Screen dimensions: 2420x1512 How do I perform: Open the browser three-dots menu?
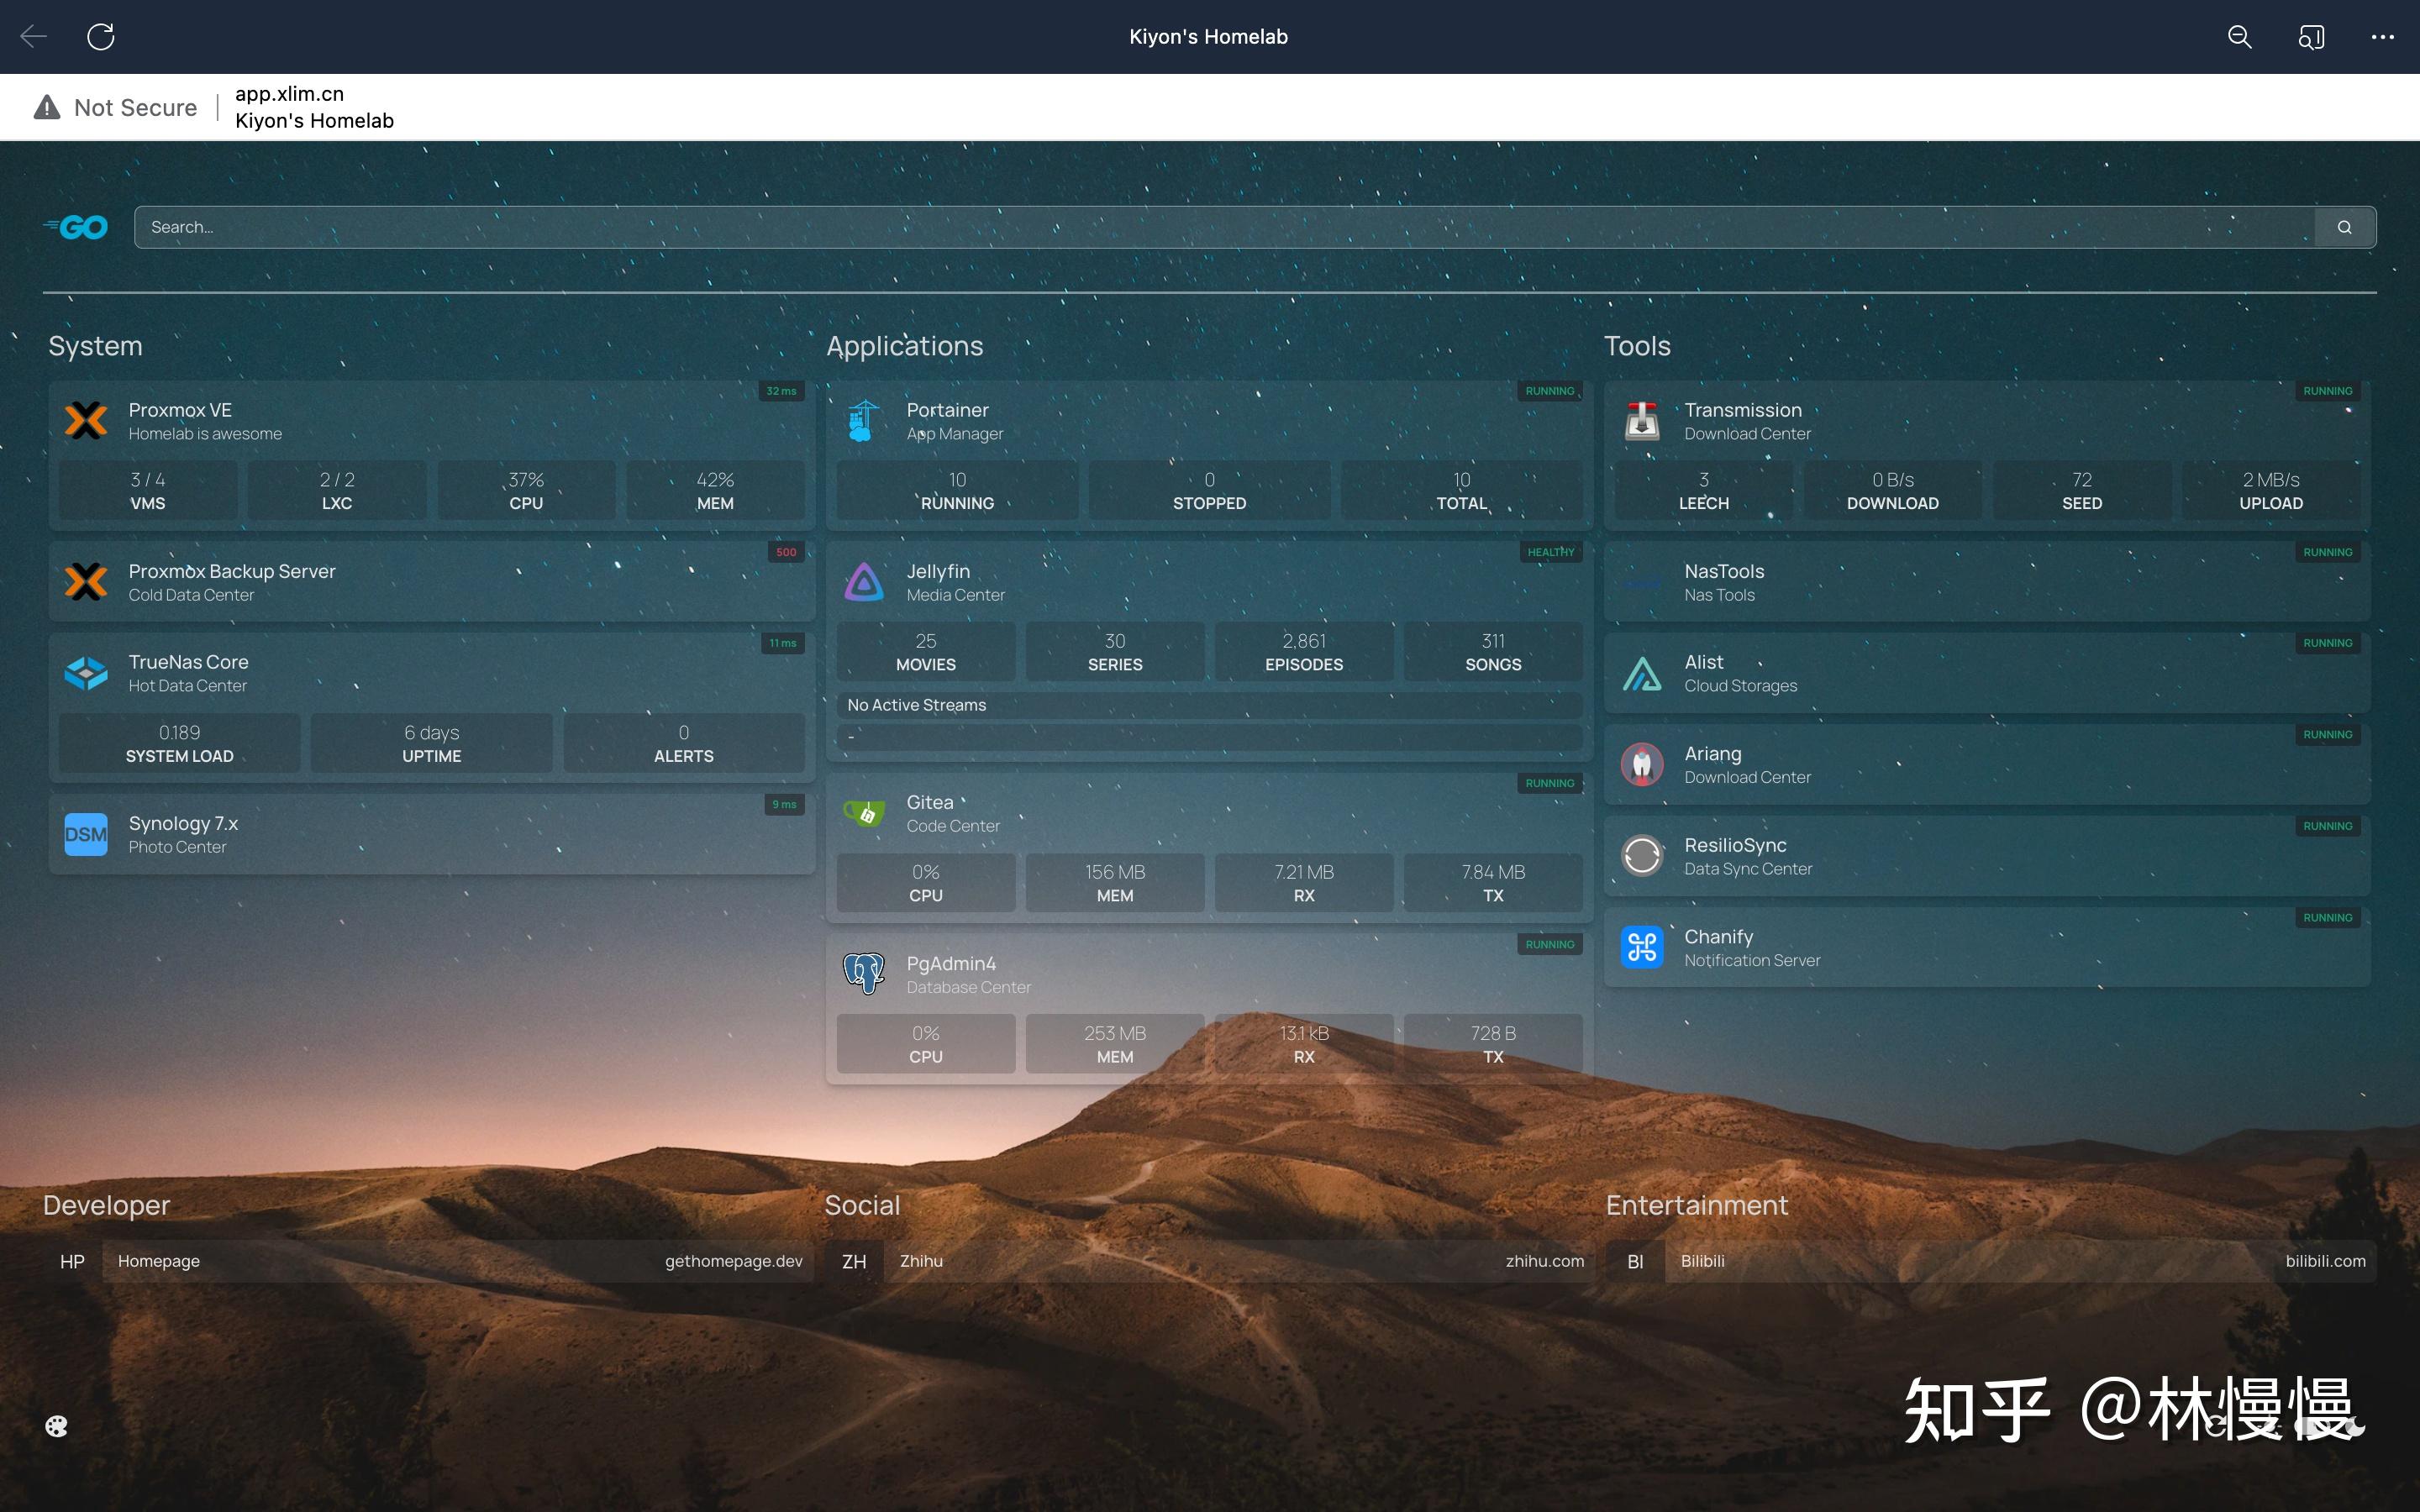(x=2382, y=37)
